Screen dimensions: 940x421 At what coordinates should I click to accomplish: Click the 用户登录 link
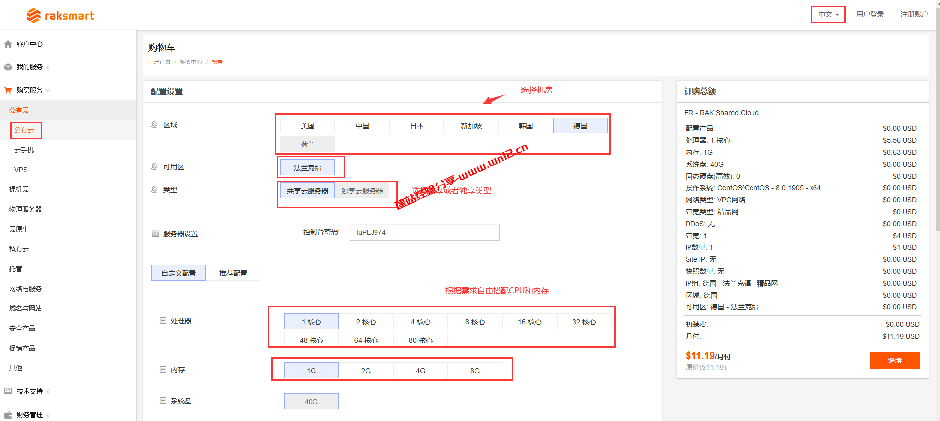pyautogui.click(x=870, y=14)
